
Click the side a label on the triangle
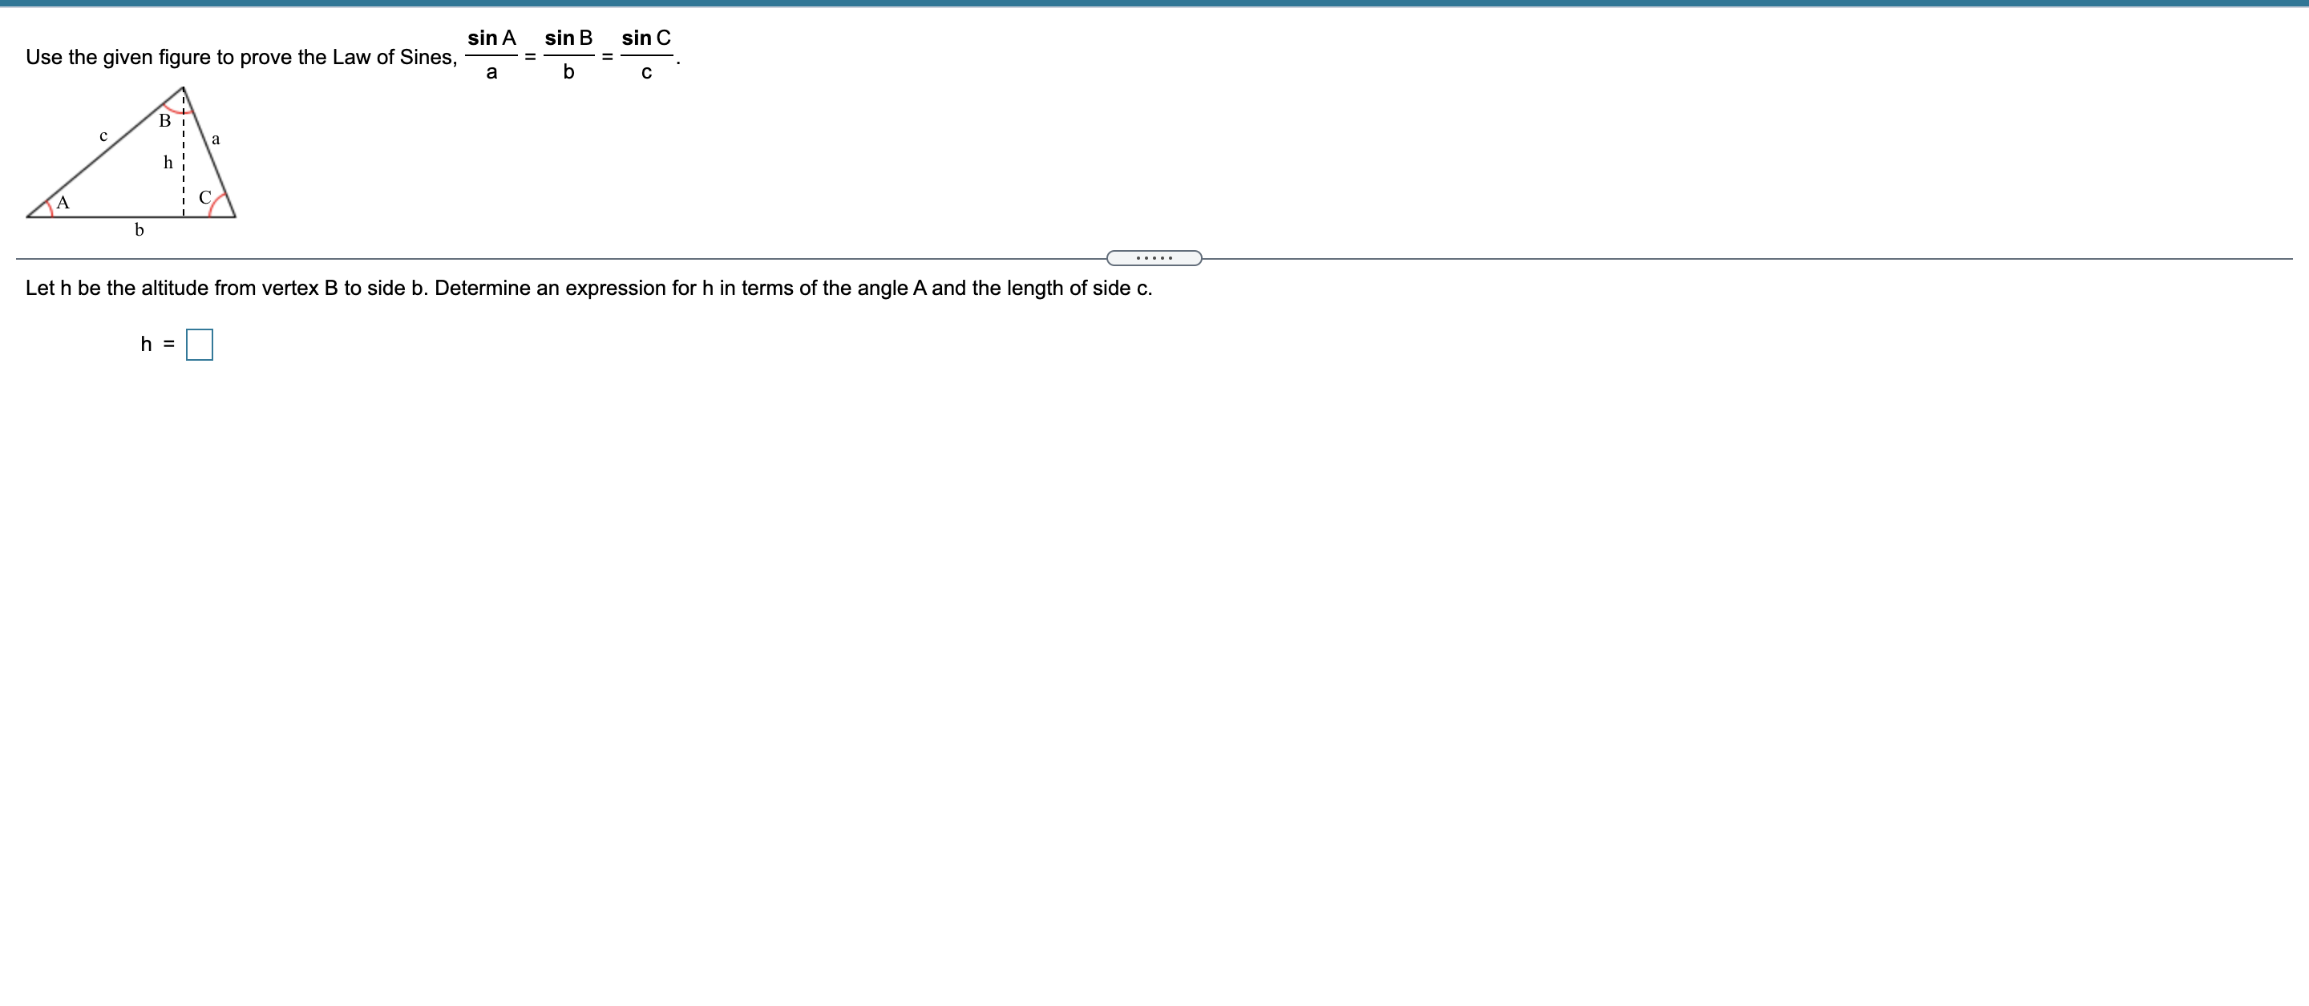coord(216,139)
